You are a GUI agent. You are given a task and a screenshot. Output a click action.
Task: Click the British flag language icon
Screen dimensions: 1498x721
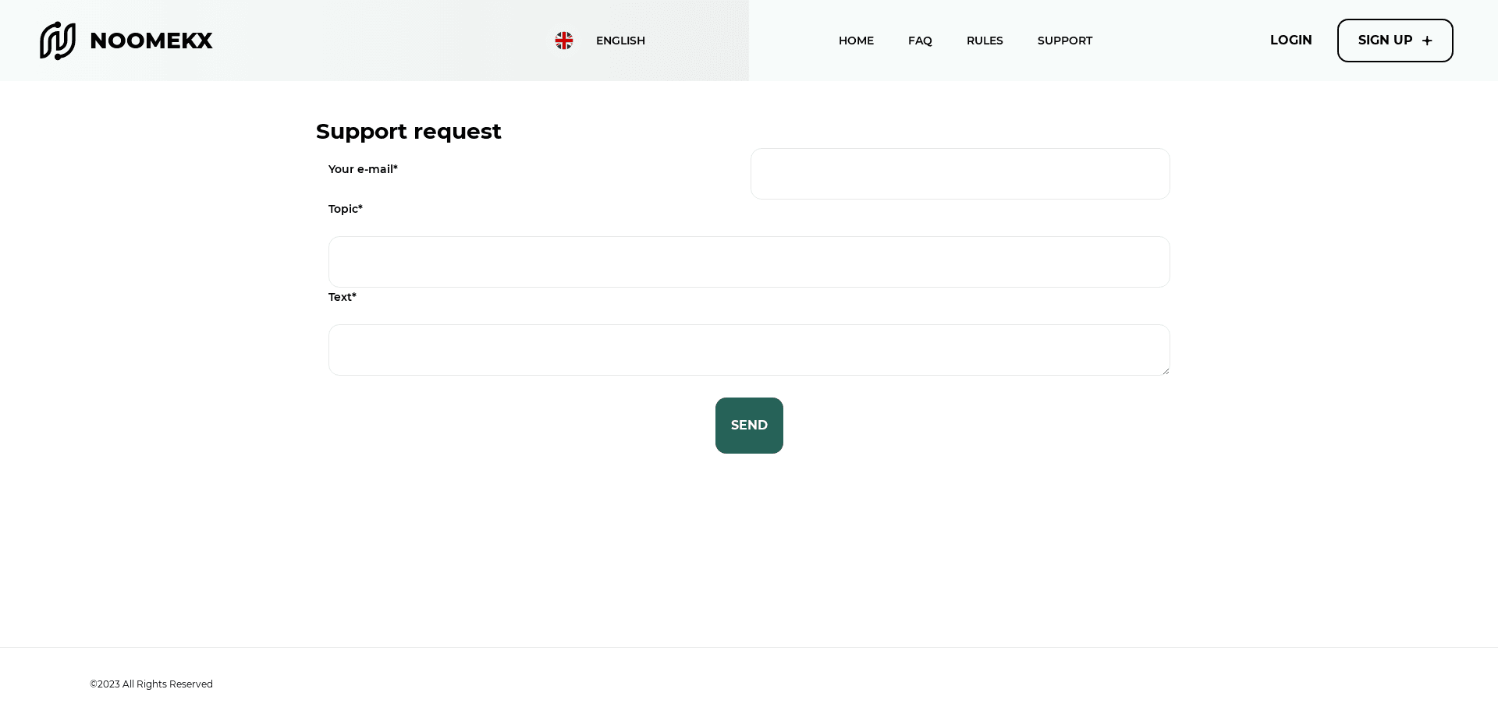point(563,40)
